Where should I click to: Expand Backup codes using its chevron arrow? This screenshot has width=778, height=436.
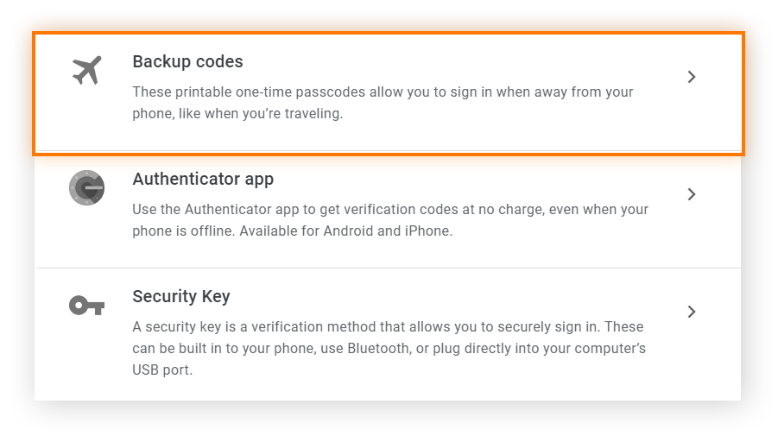point(691,77)
